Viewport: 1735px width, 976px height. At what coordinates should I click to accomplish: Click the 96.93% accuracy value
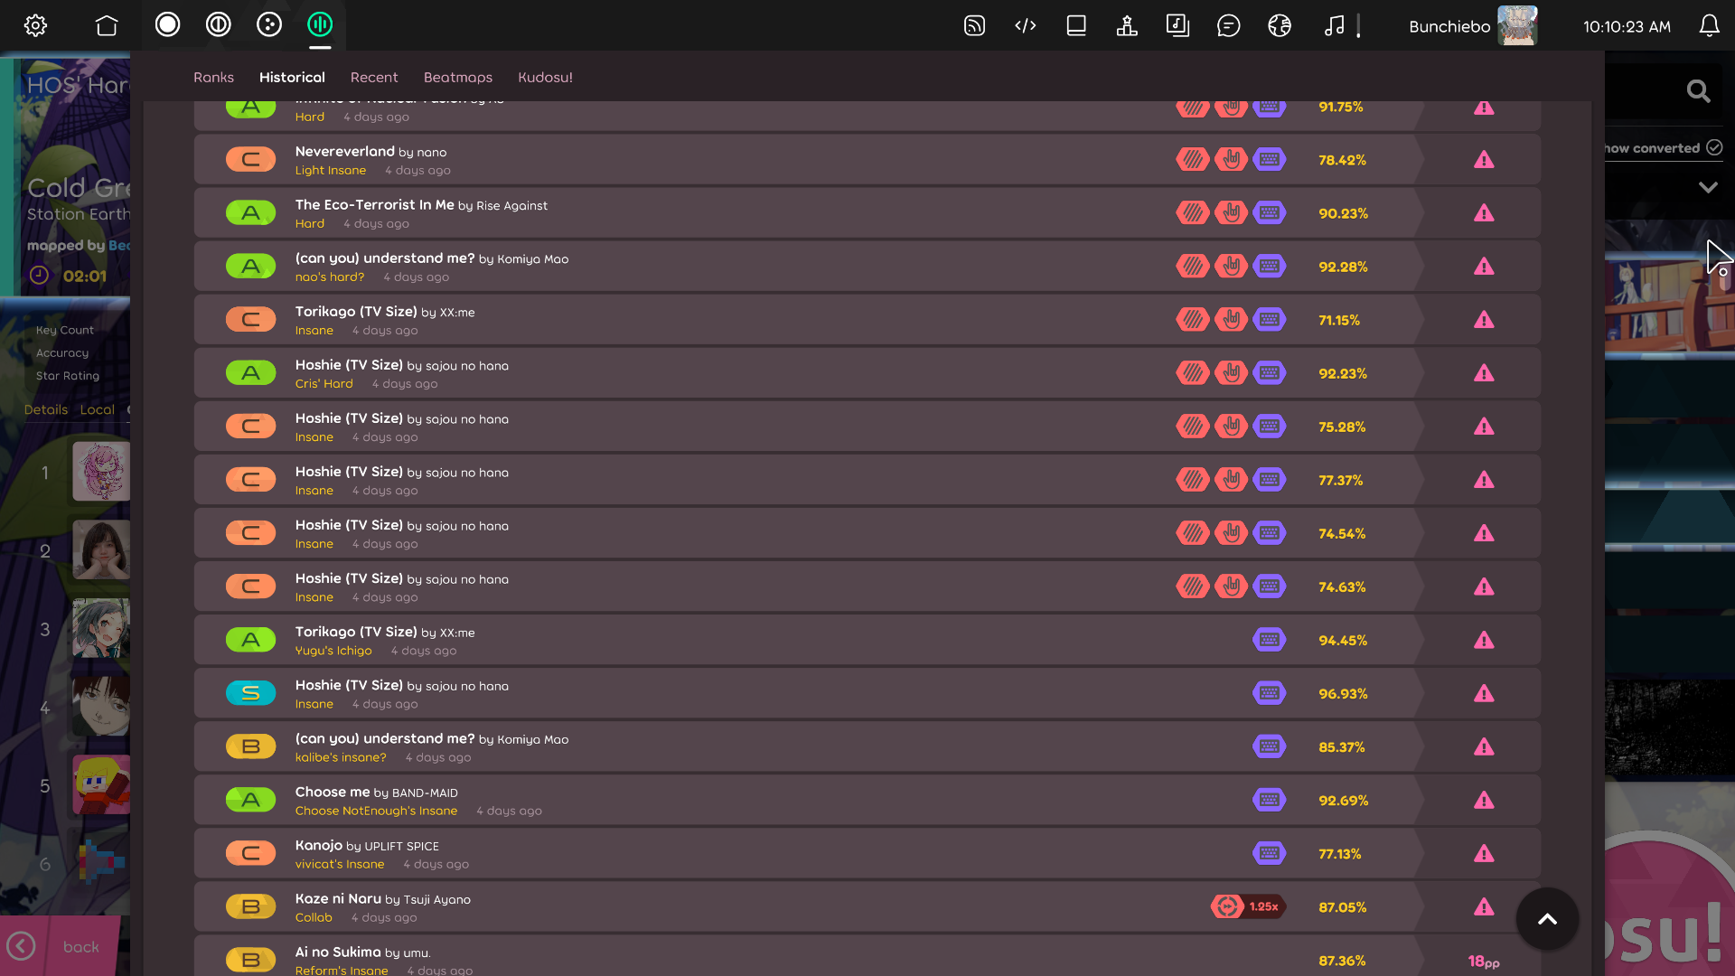(1343, 693)
